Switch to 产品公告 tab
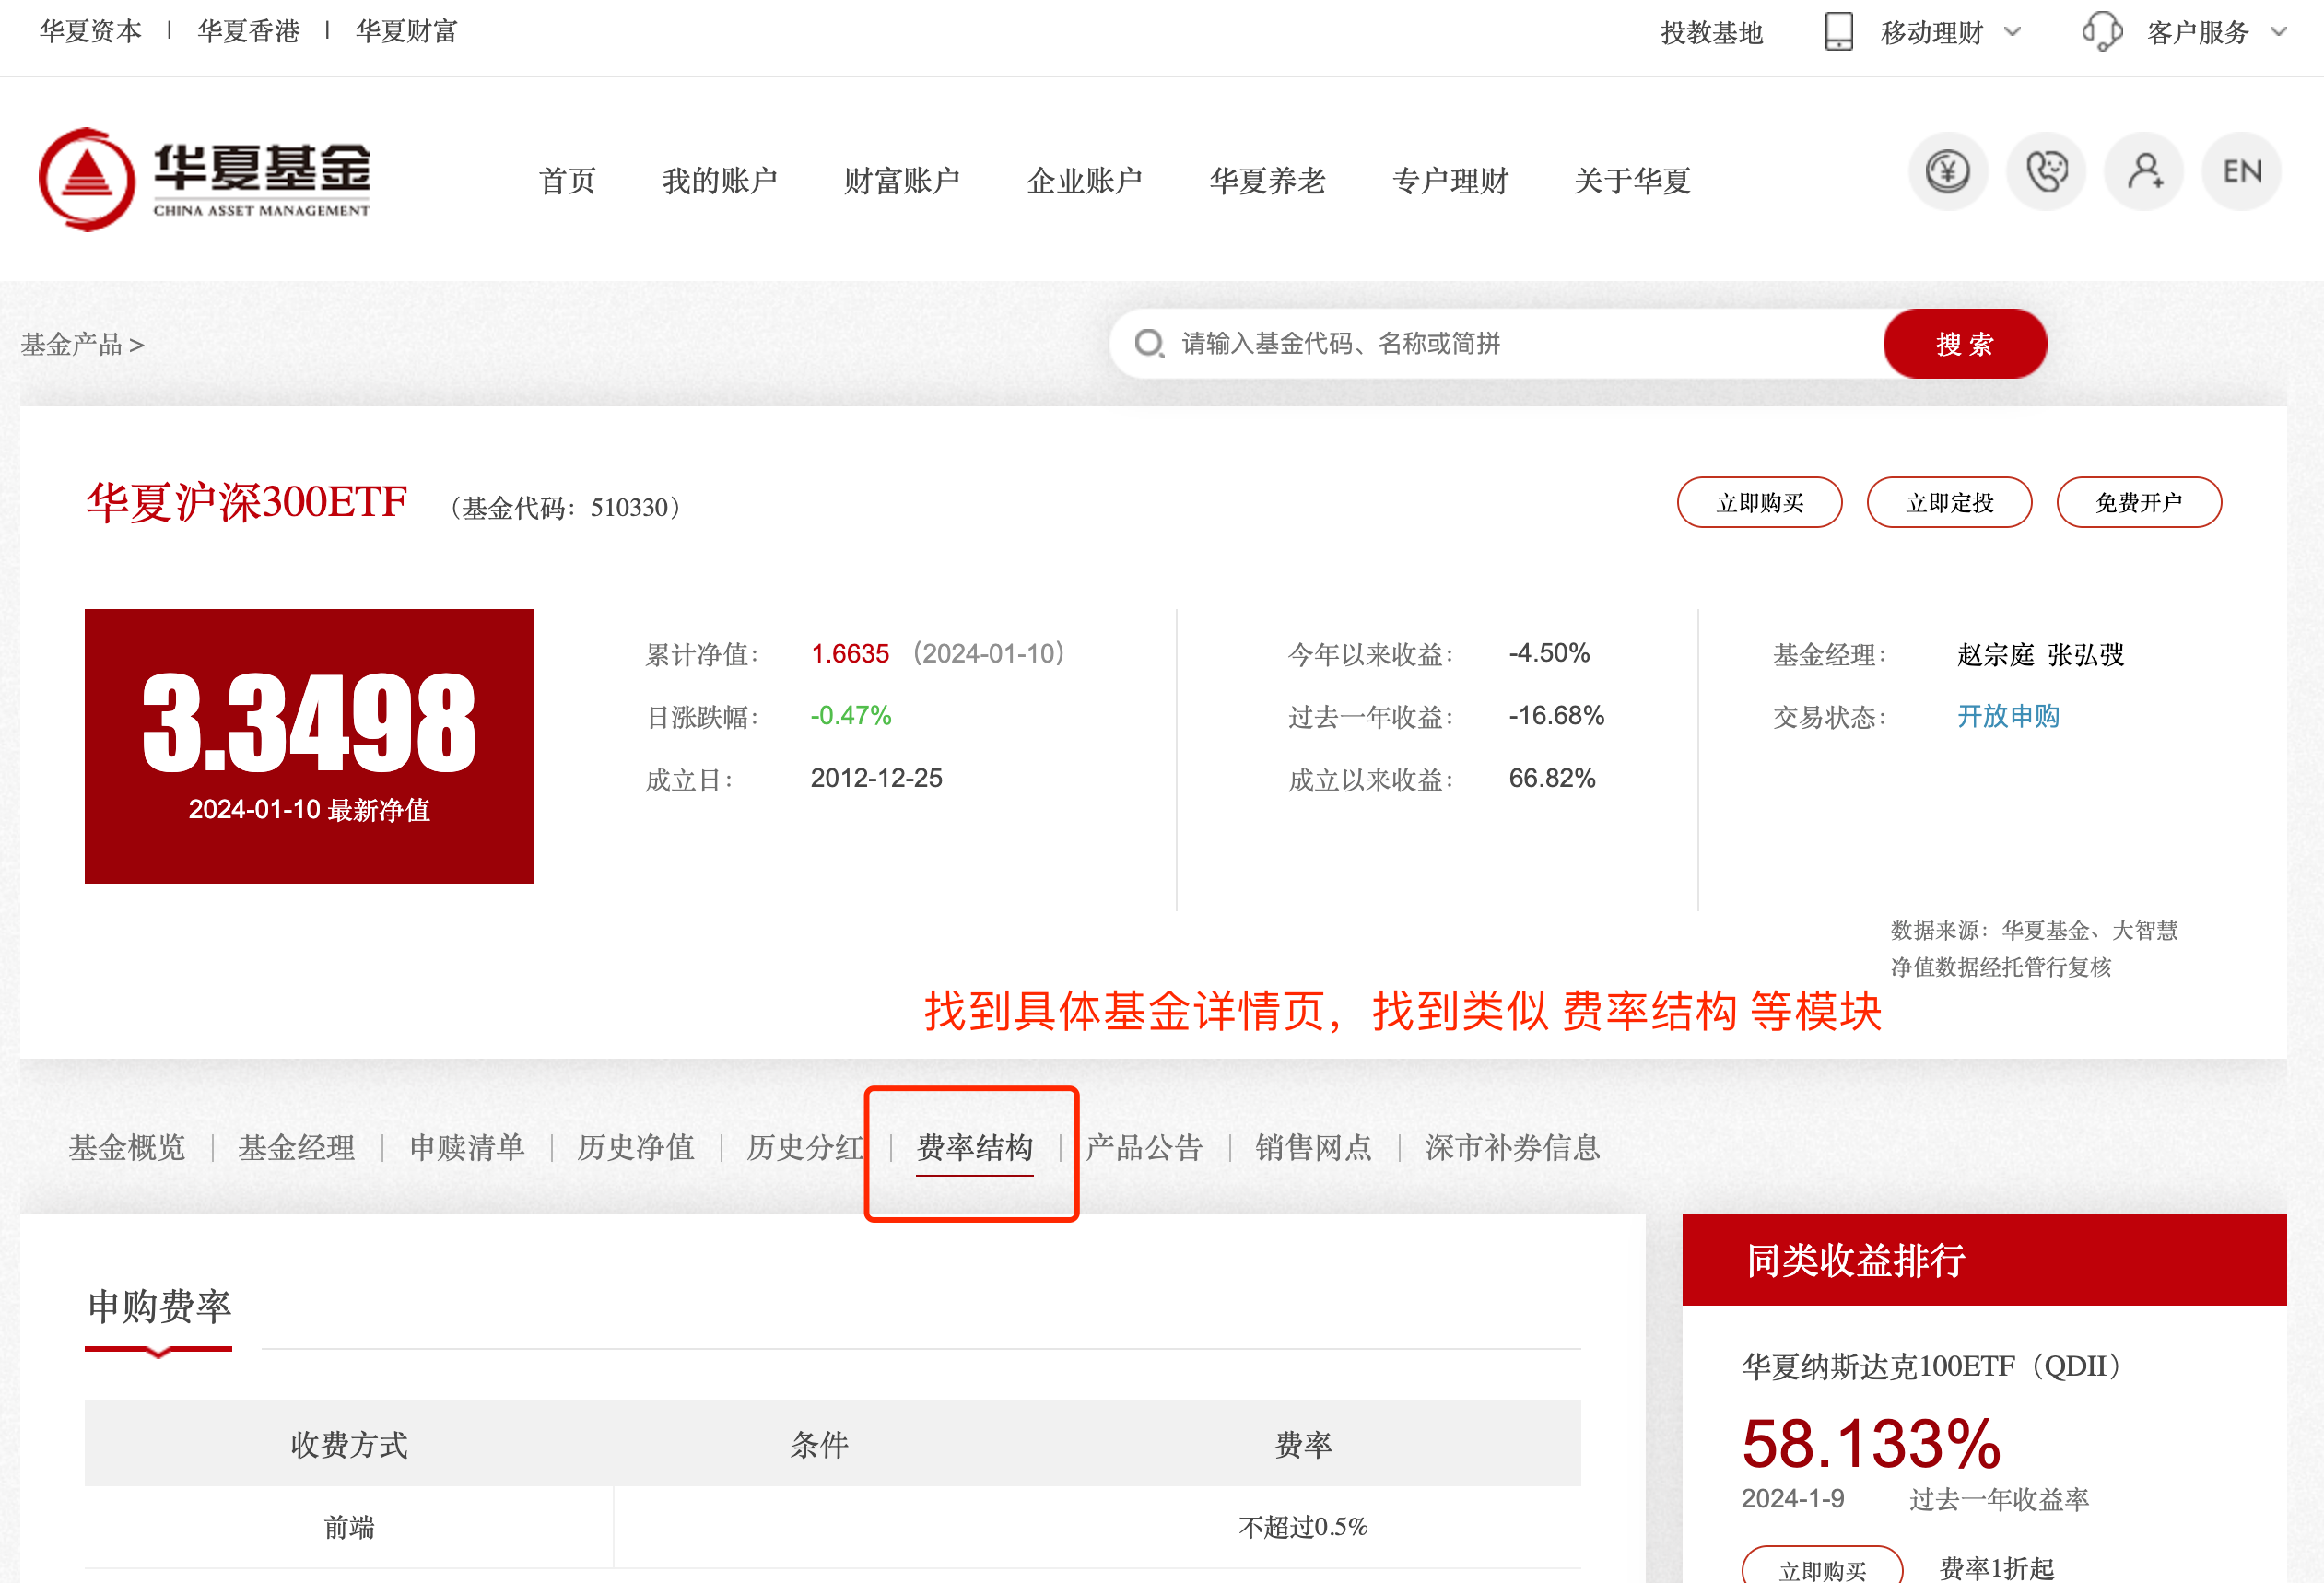Screen dimensions: 2324x1583 point(1144,1147)
